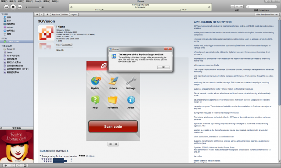The height and width of the screenshot is (168, 281).
Task: Open the second menu bar item with (E)
Action: coord(13,1)
